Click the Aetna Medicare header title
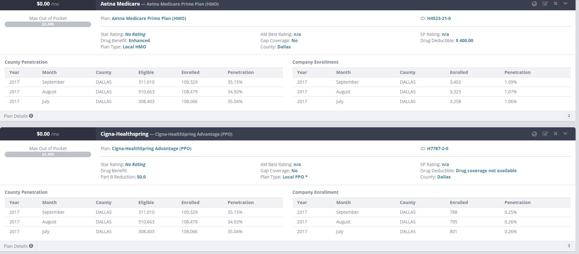The width and height of the screenshot is (579, 254). [120, 4]
